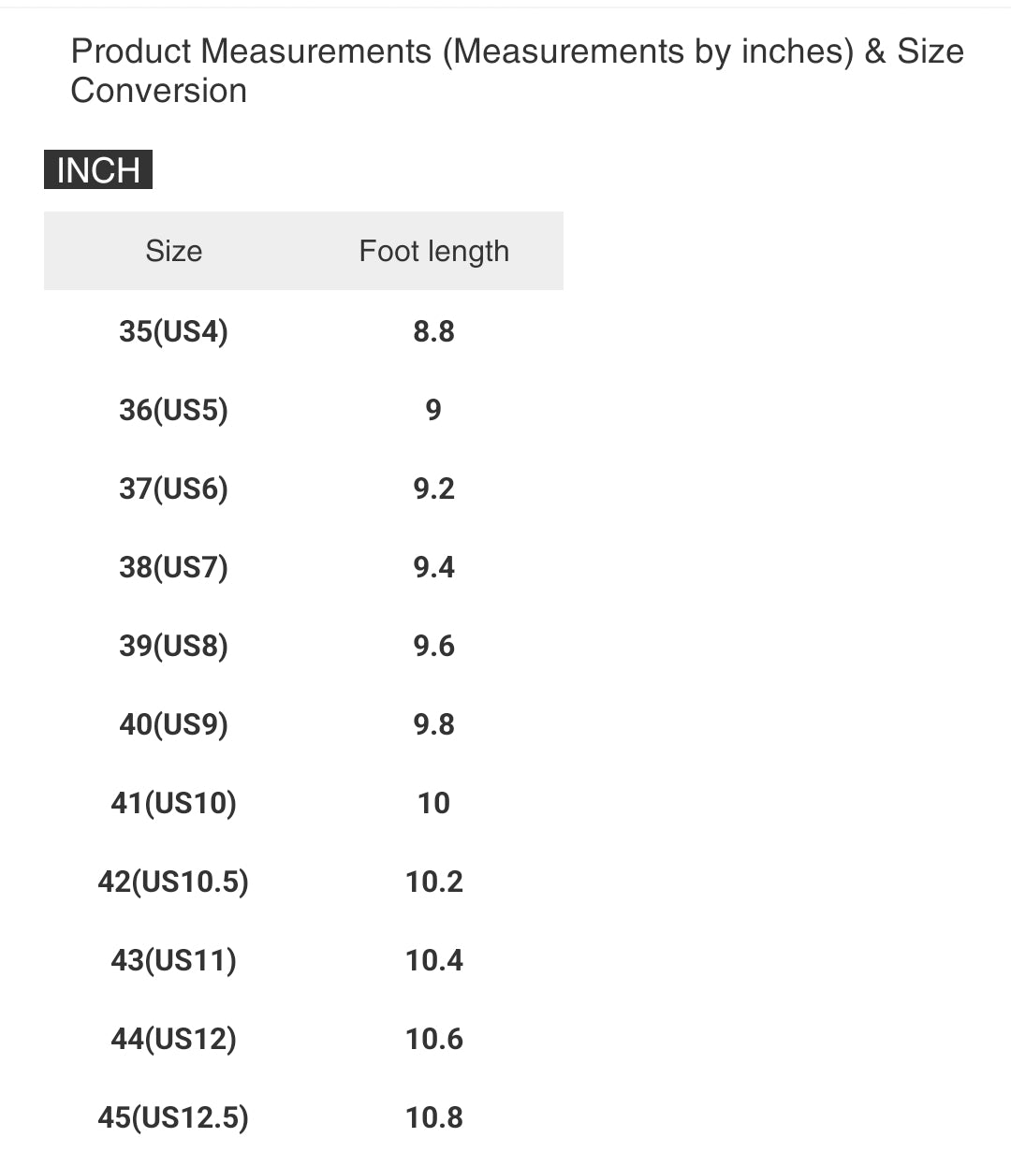The width and height of the screenshot is (1011, 1152).
Task: Select the 37(US6) size row label
Action: (173, 489)
